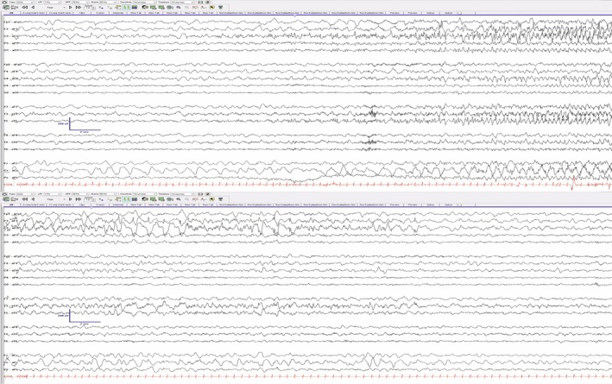The image size is (612, 384).
Task: Toggle the highlighted green electrode icon in lower toolbar
Action: (126, 199)
